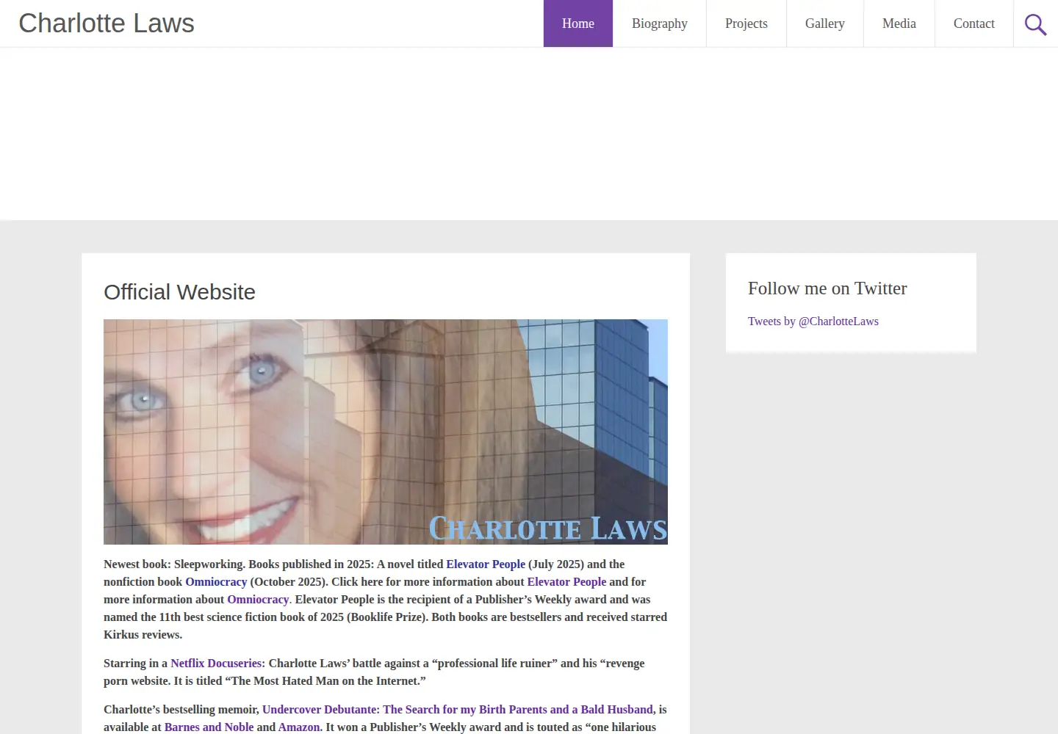Open the Undercover Debutante memoir link
1058x734 pixels.
coord(458,710)
